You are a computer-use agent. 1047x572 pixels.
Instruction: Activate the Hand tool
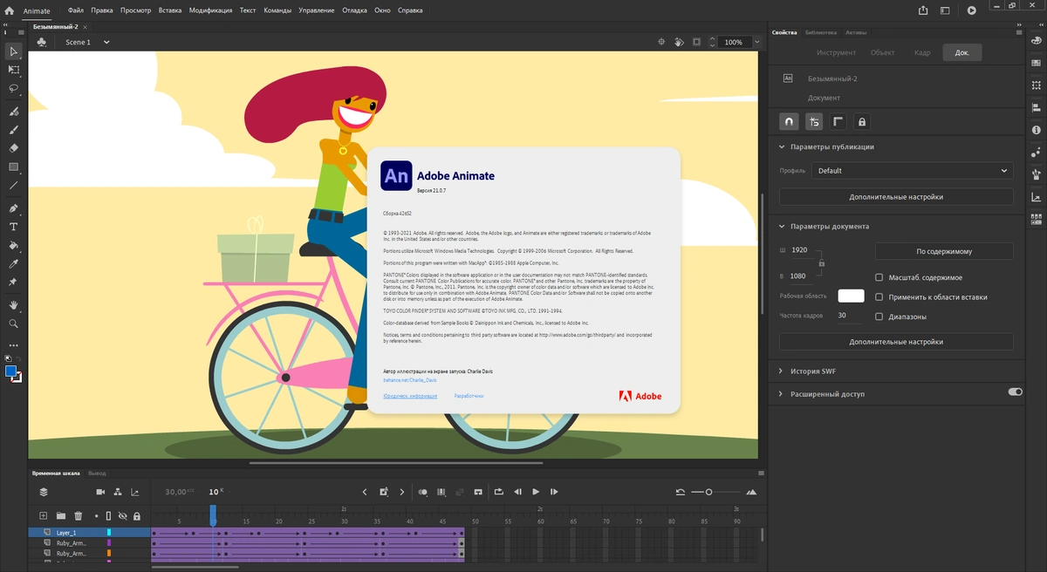coord(13,305)
